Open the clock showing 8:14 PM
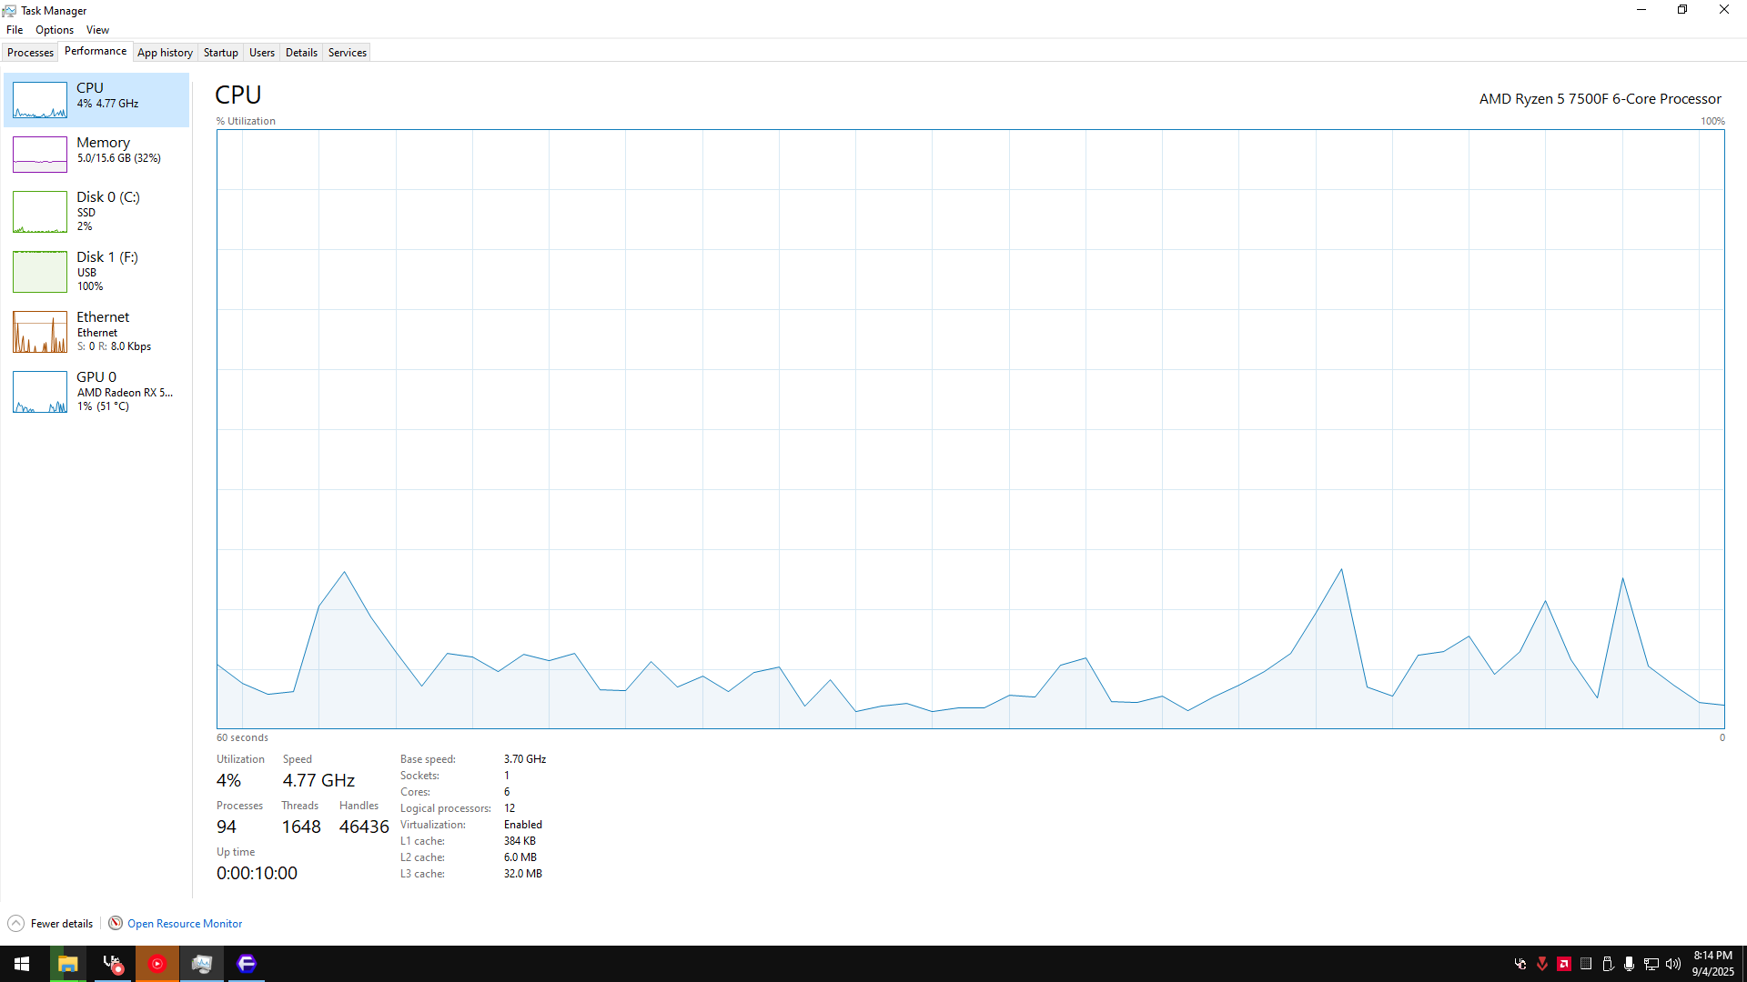The height and width of the screenshot is (982, 1747). click(1713, 964)
